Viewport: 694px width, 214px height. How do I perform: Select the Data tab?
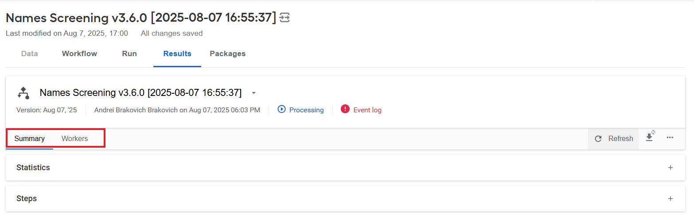[30, 53]
